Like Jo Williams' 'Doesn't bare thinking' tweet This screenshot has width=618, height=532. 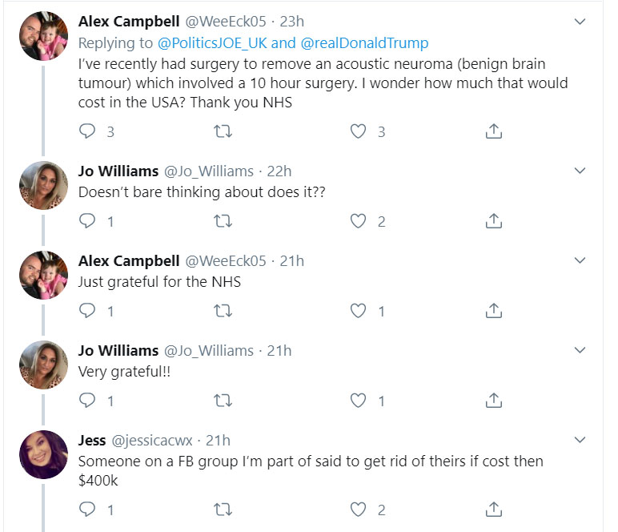click(x=359, y=220)
